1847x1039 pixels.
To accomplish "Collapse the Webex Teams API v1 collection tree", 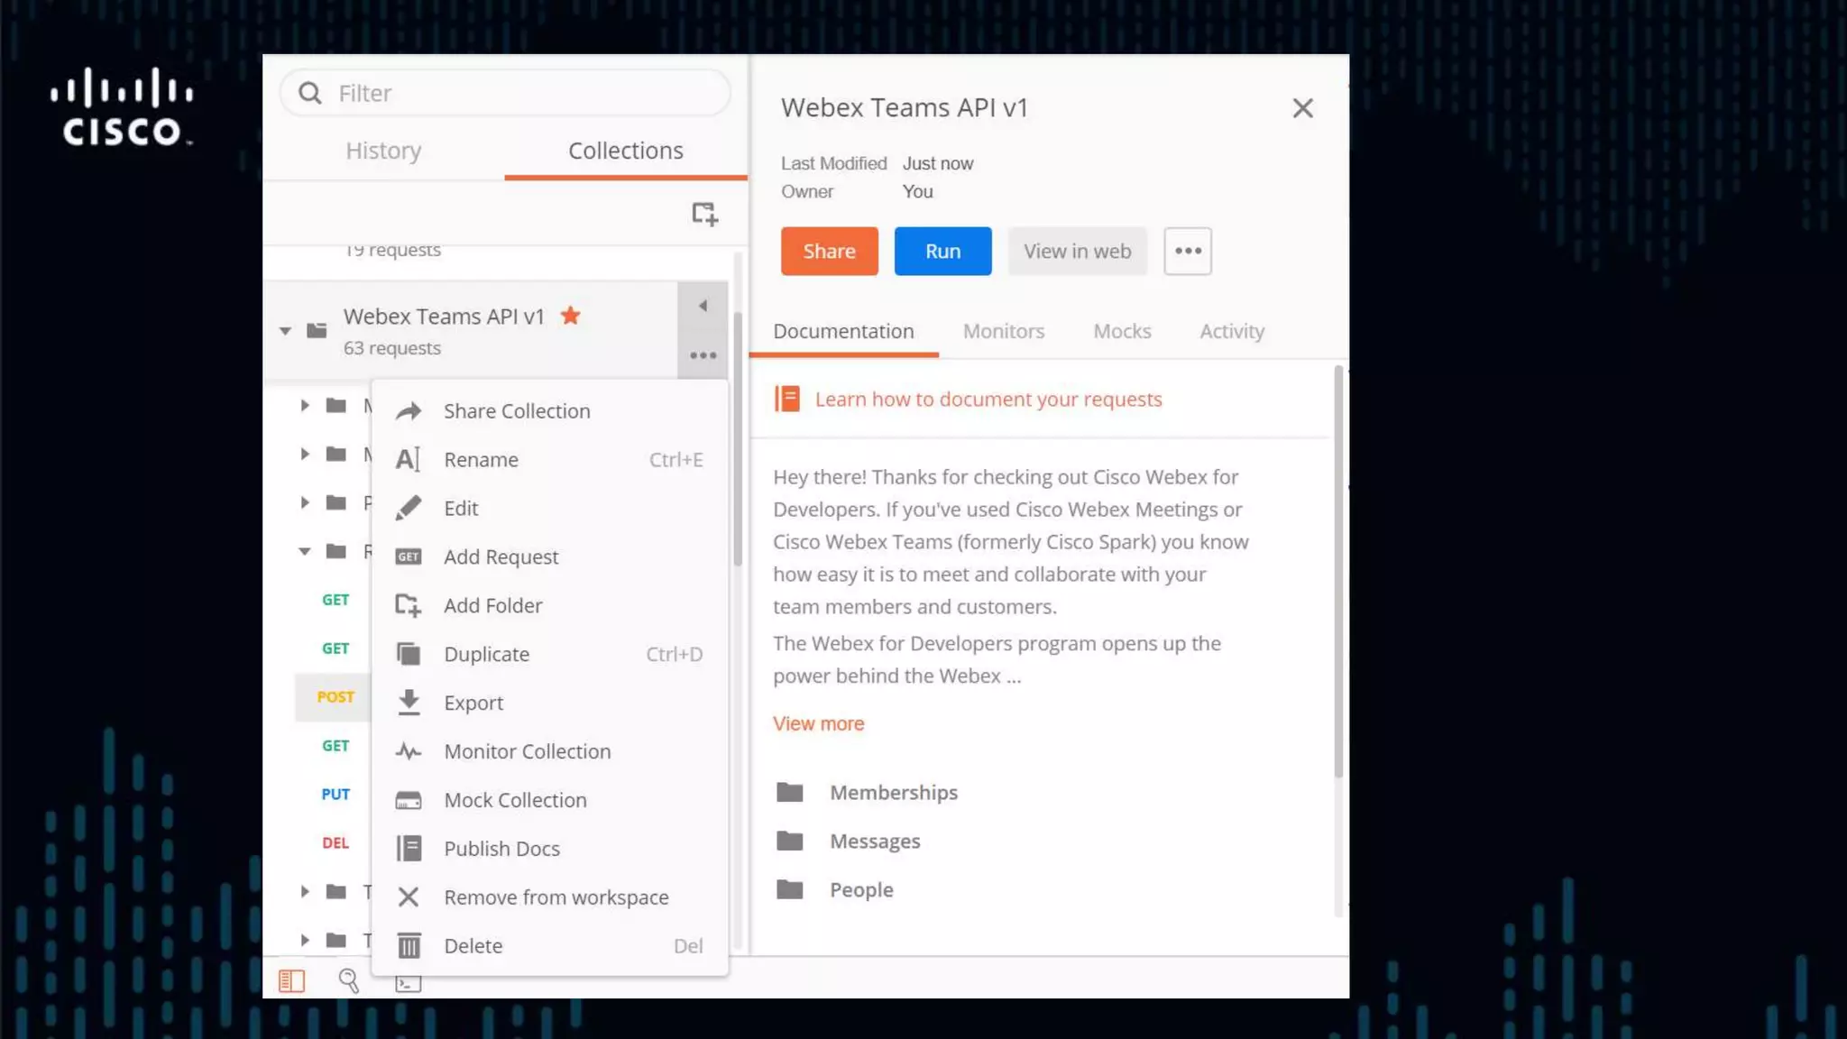I will point(285,331).
